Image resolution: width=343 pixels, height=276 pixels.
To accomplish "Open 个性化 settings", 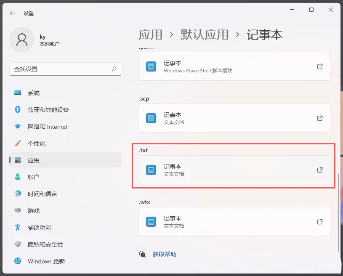I will tap(65, 143).
